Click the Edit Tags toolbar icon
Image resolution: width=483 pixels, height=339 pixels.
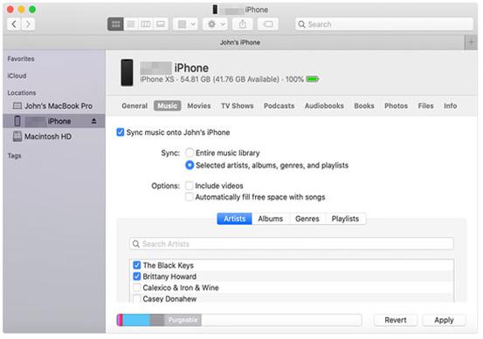[267, 24]
